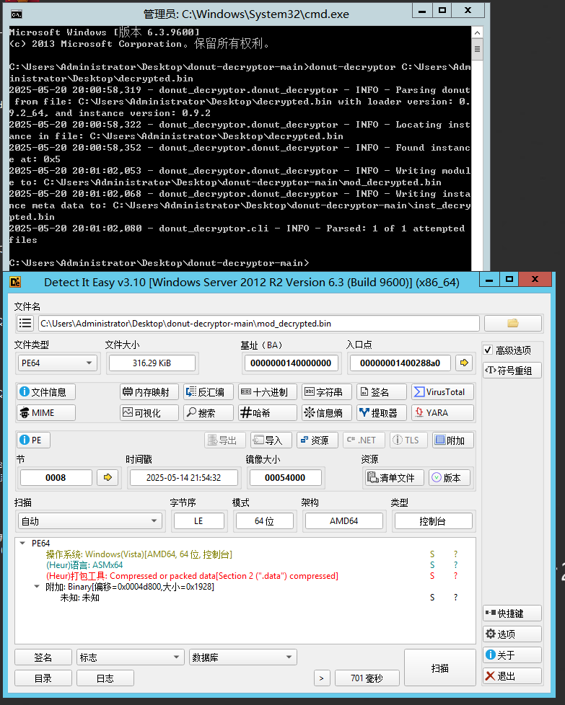565x705 pixels.
Task: Open sections list arrow next to 0008
Action: click(x=108, y=477)
